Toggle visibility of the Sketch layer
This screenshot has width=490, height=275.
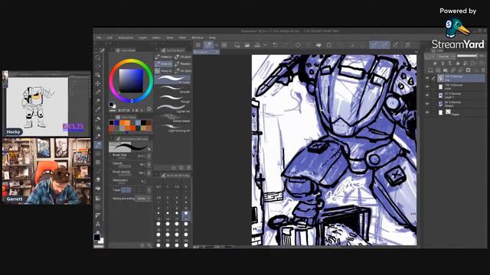[427, 104]
